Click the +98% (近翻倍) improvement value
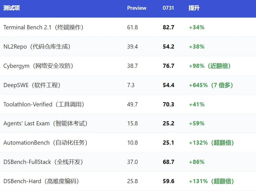Viewport: 256px width, 191px height. 210,66
